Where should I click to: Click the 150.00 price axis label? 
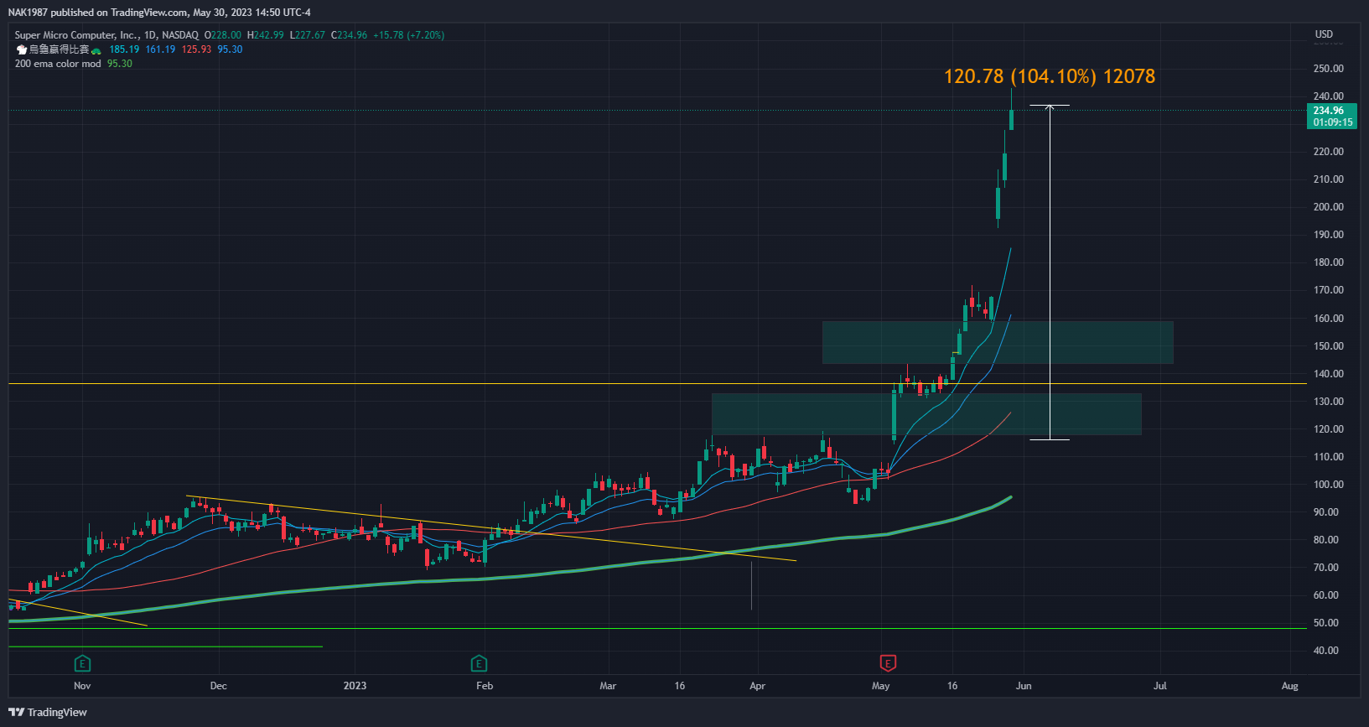pyautogui.click(x=1328, y=346)
